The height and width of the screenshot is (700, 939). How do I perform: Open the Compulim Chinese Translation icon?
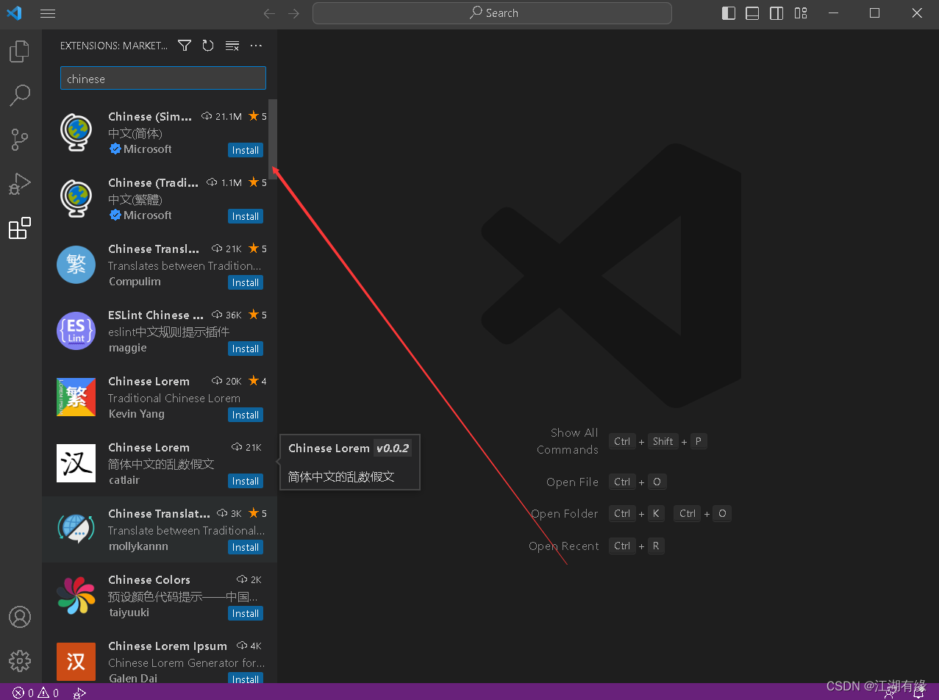tap(76, 265)
